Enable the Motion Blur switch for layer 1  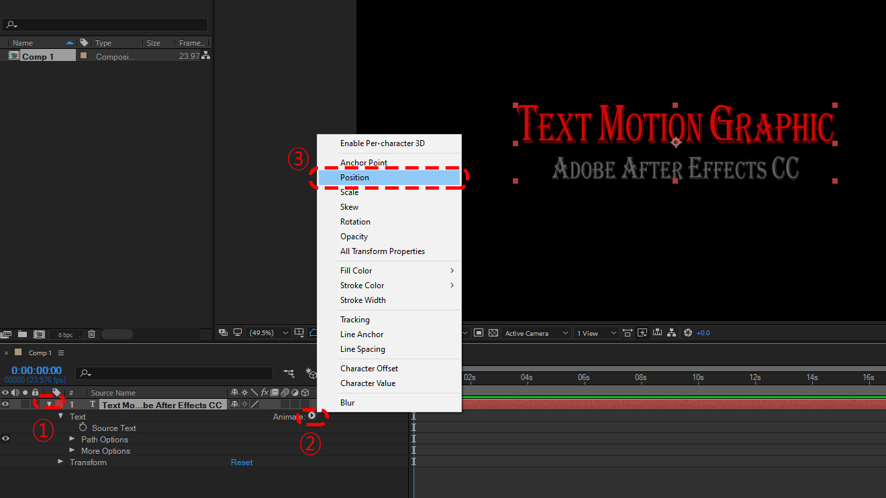[x=285, y=404]
